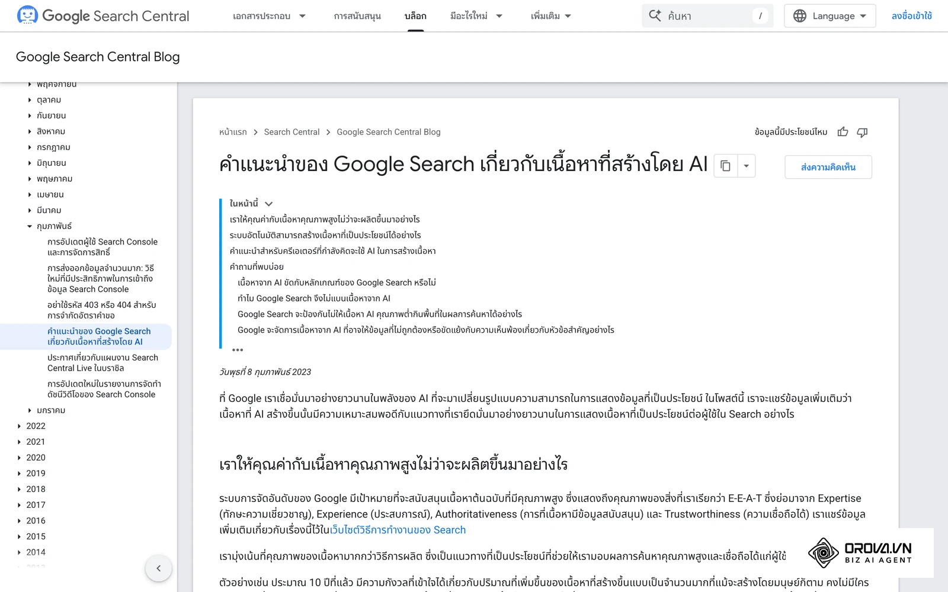Jump to ทำไม Google Search จึงไม่แบนเนื้อหาจาก AI

pyautogui.click(x=314, y=298)
